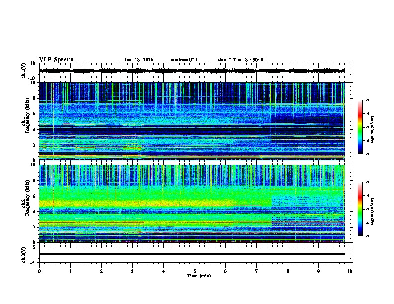This screenshot has height=304, width=394.
Task: Click inside the ch.2 frequency spectrogram
Action: click(192, 204)
